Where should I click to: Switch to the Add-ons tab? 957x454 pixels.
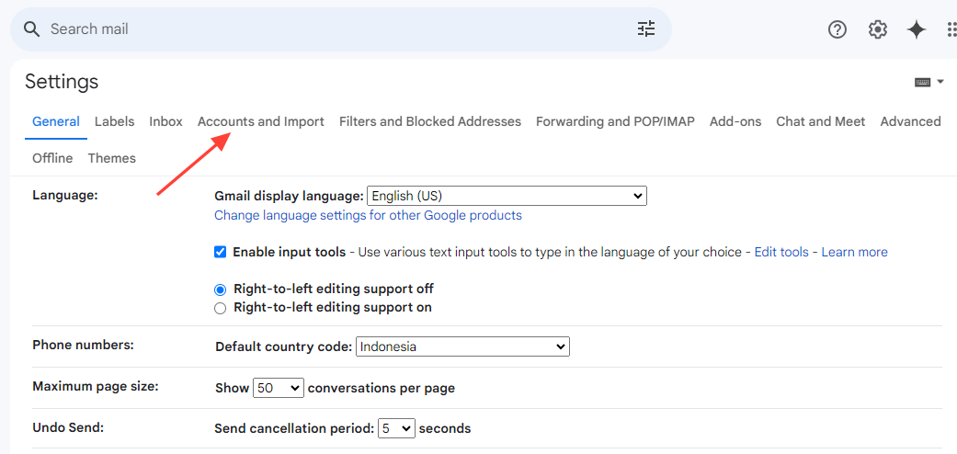point(735,121)
